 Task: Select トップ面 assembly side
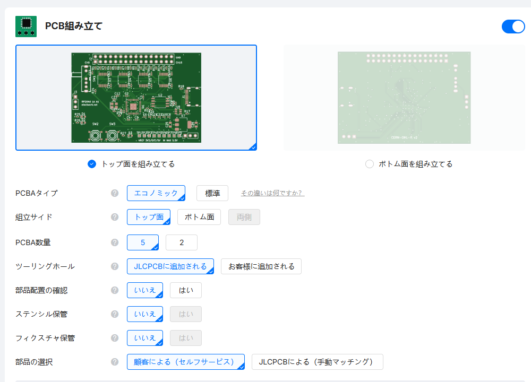pos(149,217)
